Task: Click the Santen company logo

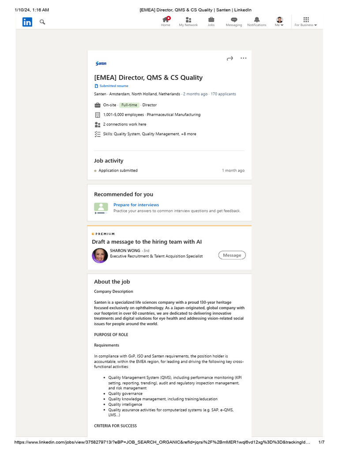Action: 101,64
